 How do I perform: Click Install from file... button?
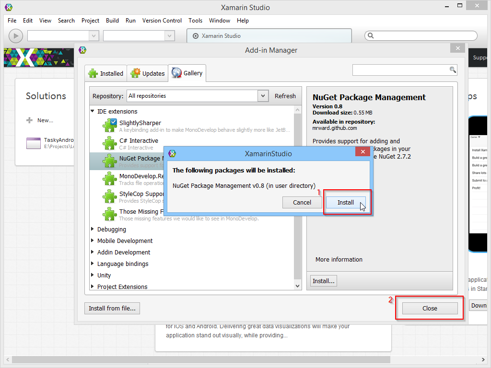(x=112, y=308)
